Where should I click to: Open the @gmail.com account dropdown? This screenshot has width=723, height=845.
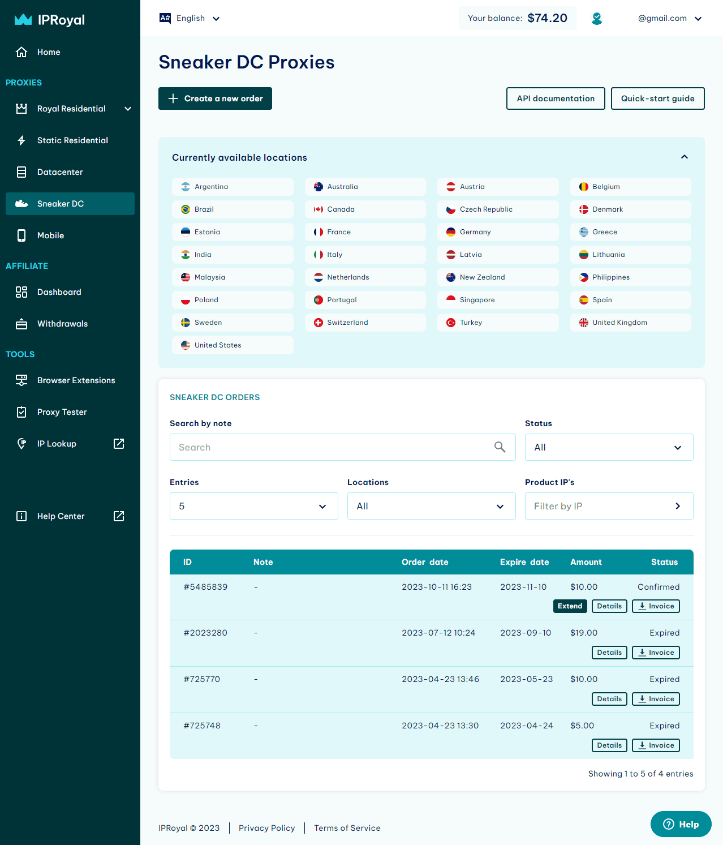click(x=670, y=19)
